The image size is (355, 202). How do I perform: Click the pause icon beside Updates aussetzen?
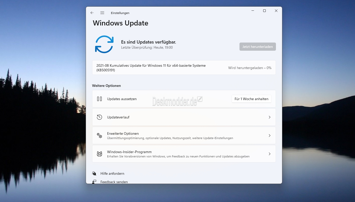coord(99,99)
